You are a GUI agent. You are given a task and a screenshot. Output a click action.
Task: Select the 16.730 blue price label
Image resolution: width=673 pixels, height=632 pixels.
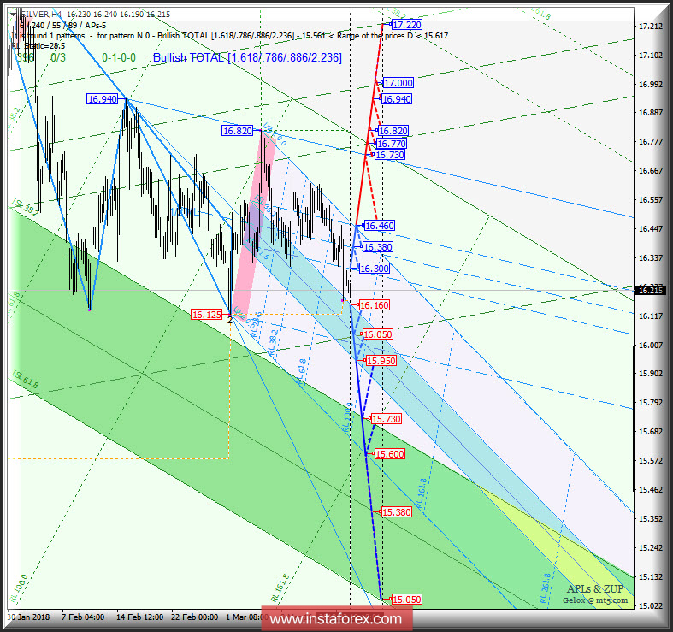(x=389, y=155)
